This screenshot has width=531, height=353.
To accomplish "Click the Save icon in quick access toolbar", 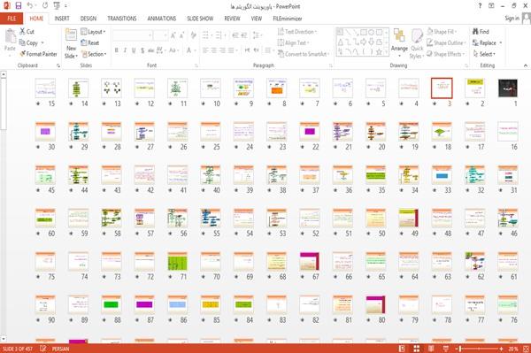I will point(19,6).
